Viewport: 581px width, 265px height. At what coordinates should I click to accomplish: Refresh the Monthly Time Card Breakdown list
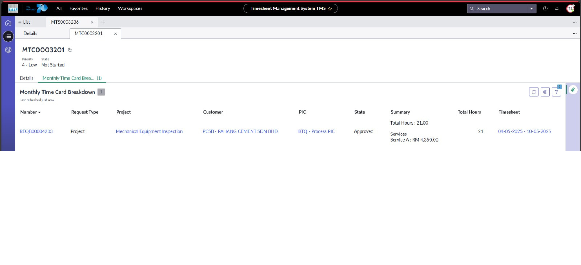(533, 92)
